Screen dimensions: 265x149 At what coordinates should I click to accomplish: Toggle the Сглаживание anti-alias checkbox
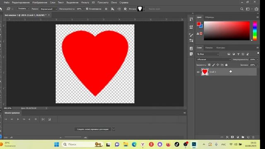pyautogui.click(x=87, y=9)
